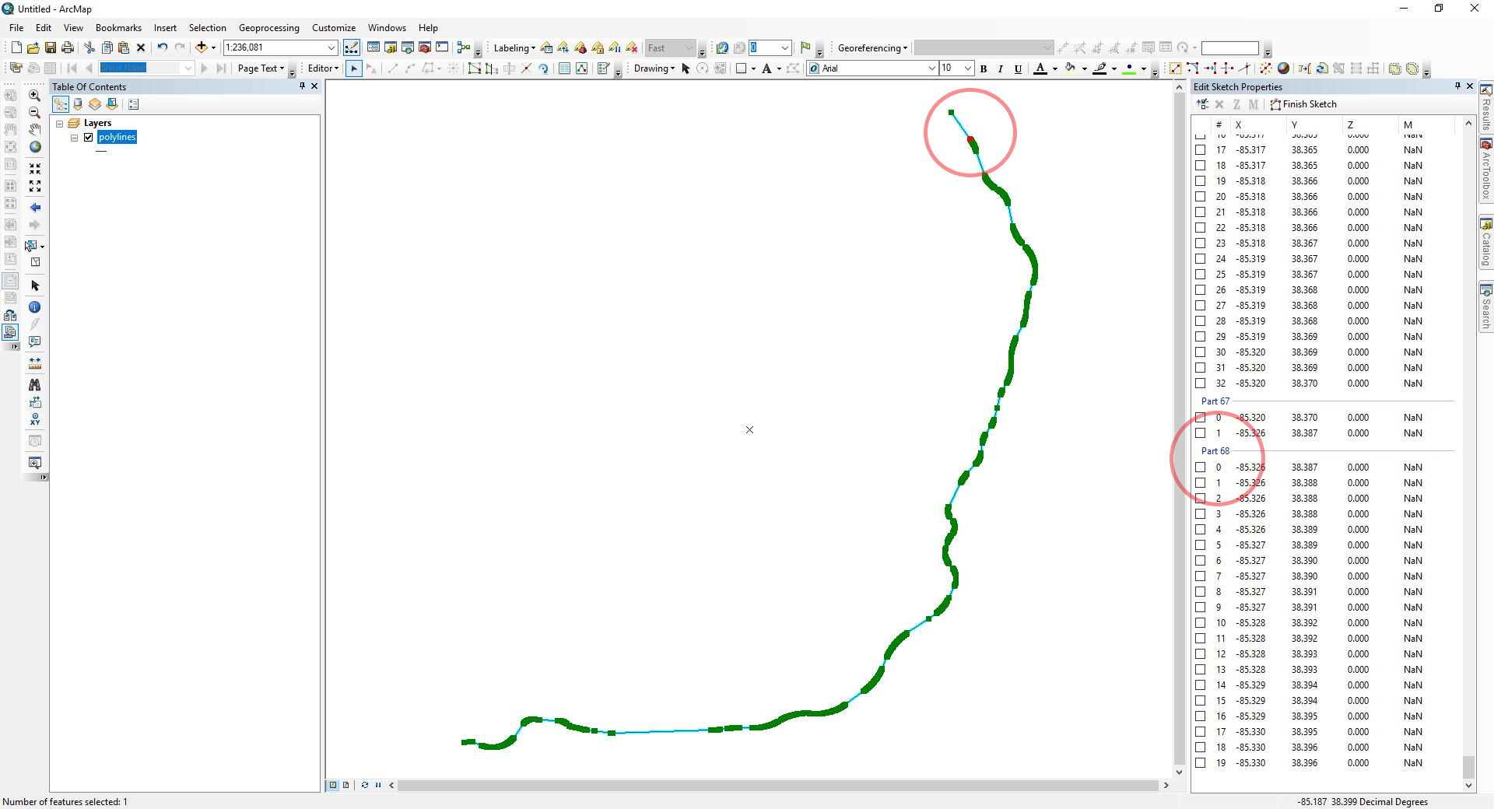Check vertex 32 row checkbox
Viewport: 1494px width, 809px height.
pos(1201,383)
